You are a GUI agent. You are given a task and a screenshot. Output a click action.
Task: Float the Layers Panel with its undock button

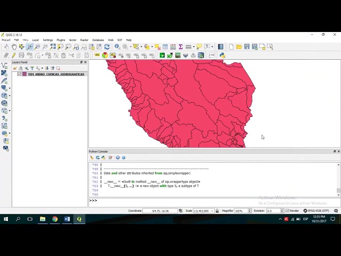(82, 62)
